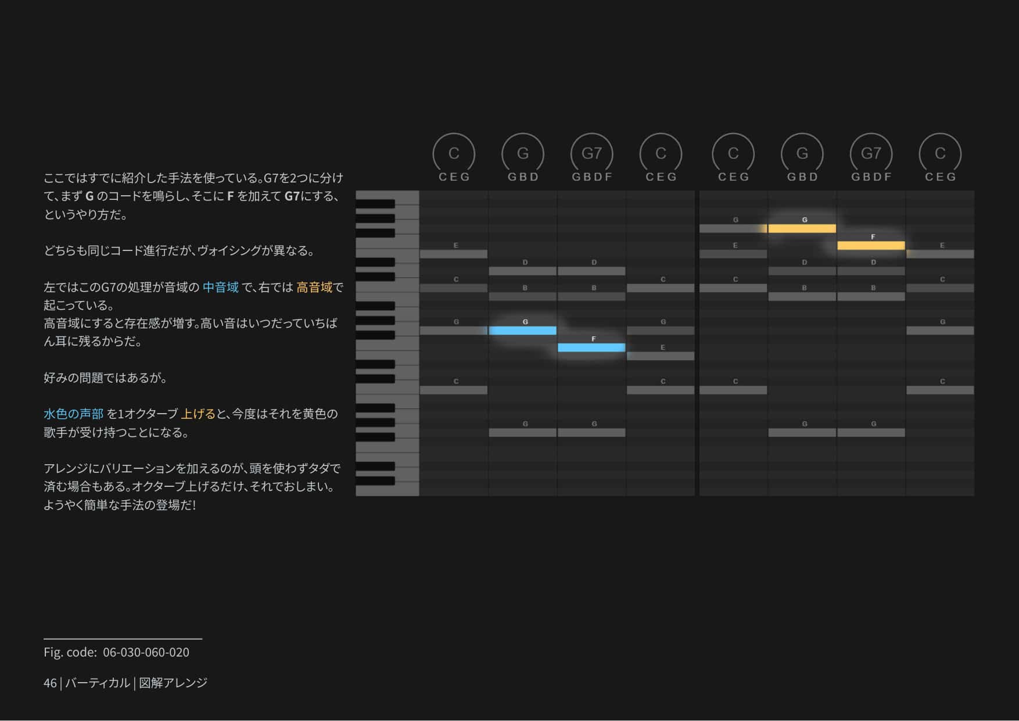The height and width of the screenshot is (721, 1019).
Task: Click the top E note in left progression's first column
Action: (x=453, y=254)
